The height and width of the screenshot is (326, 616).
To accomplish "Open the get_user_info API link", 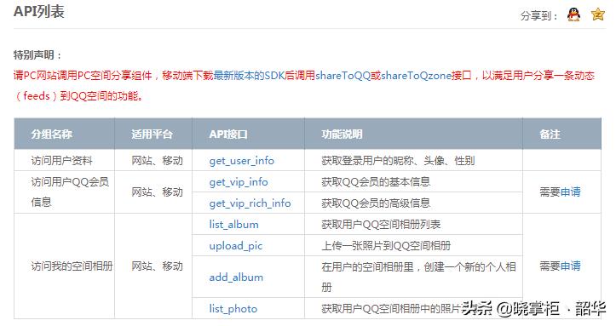I will pyautogui.click(x=242, y=161).
